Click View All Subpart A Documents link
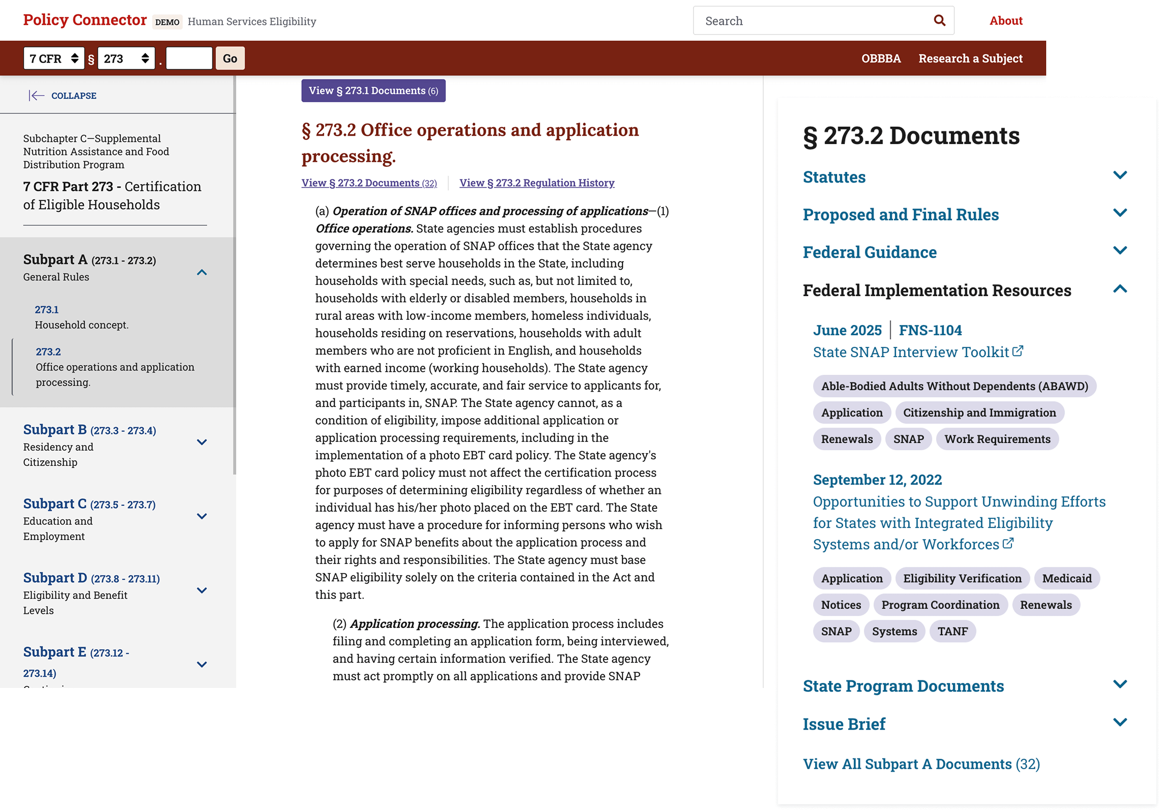Screen dimensions: 1161x811 (921, 764)
